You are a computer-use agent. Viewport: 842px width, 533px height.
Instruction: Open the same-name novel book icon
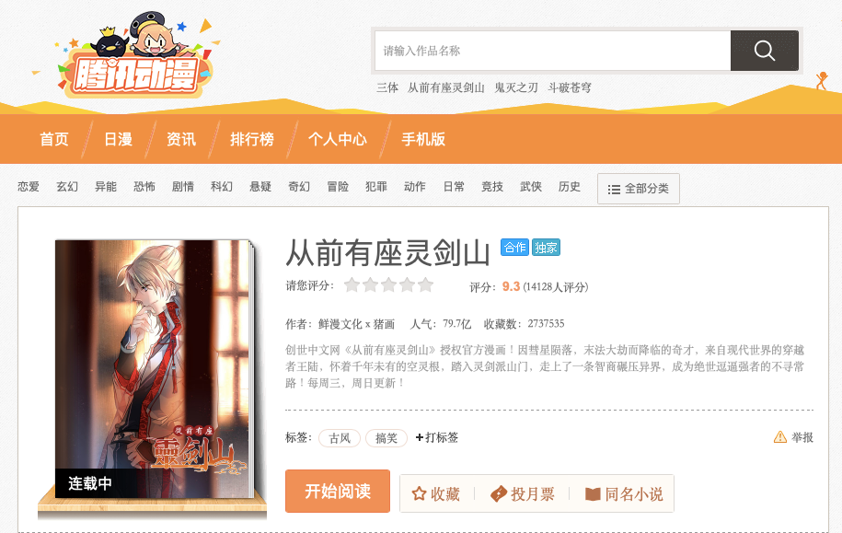[593, 493]
